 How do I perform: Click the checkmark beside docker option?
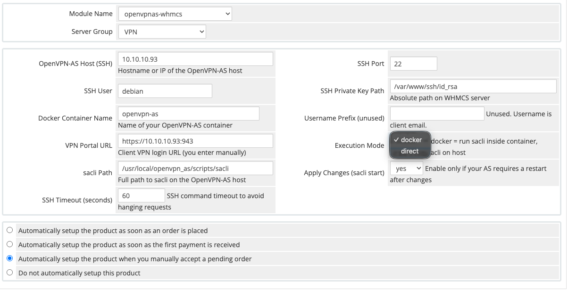[396, 140]
